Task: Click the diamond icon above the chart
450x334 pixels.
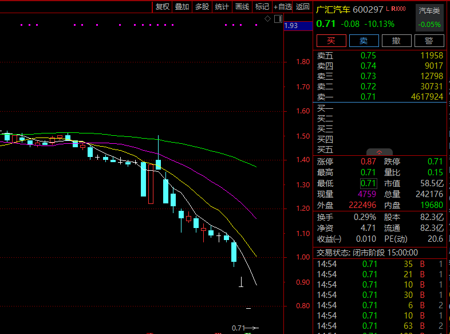Action: pyautogui.click(x=267, y=19)
